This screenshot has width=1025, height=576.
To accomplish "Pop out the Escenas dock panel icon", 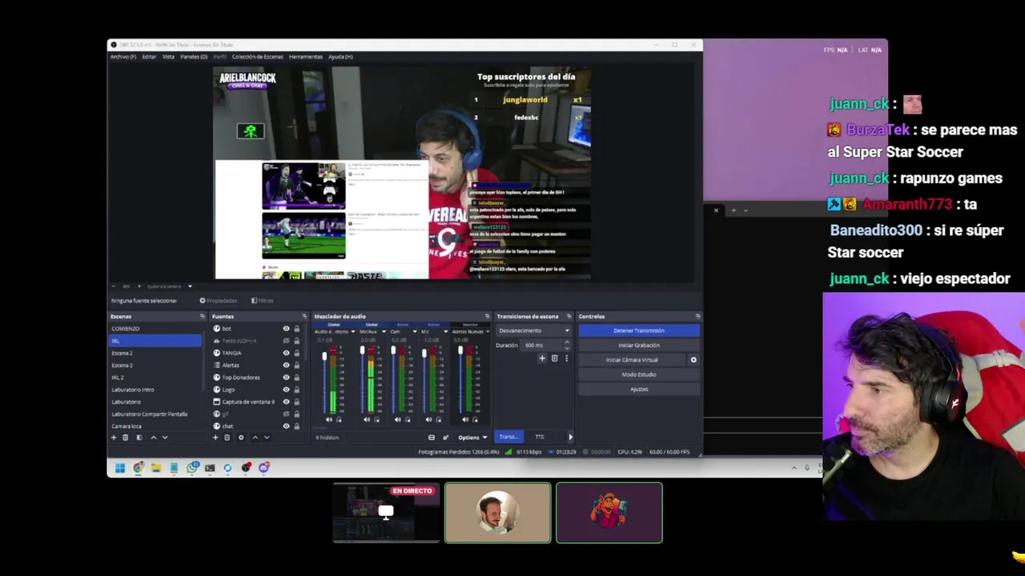I will click(203, 317).
